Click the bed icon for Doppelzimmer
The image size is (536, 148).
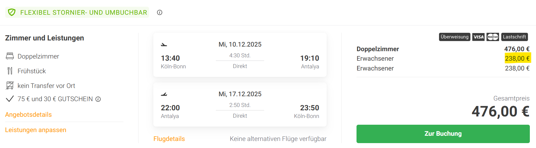10,56
